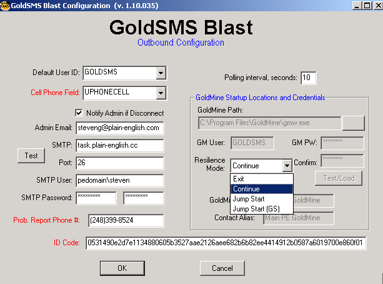
Task: Click the ID Code field
Action: tap(226, 243)
